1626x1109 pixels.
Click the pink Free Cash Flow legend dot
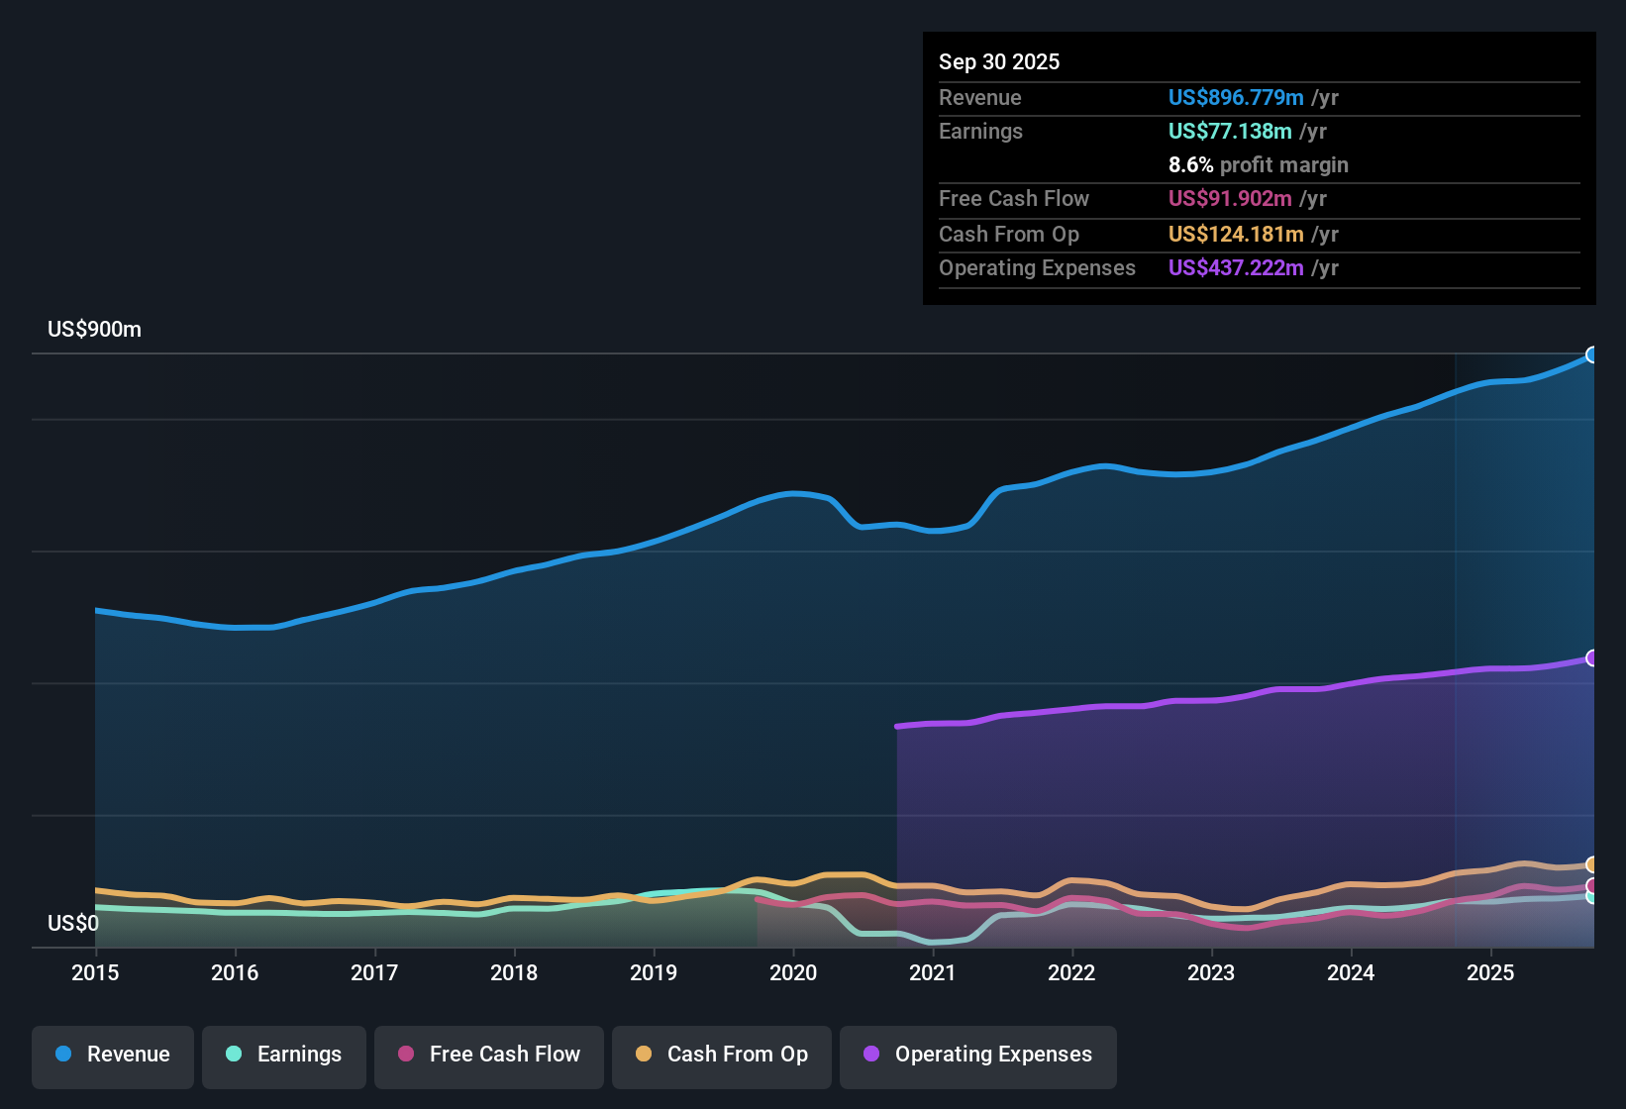pos(405,1055)
